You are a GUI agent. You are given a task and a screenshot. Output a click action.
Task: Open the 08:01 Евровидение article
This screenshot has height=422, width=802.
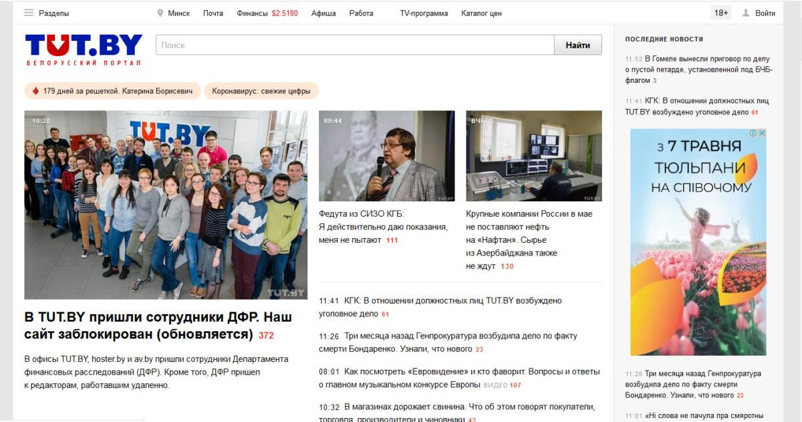(459, 378)
